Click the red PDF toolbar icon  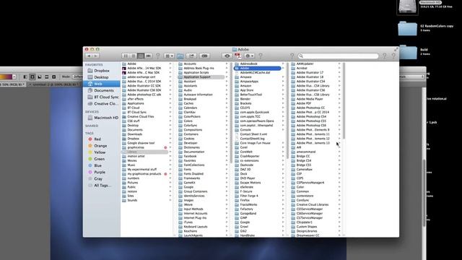[x=237, y=56]
